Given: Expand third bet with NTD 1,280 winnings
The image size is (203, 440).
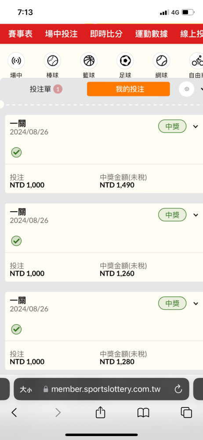Looking at the screenshot, I should click(x=196, y=303).
